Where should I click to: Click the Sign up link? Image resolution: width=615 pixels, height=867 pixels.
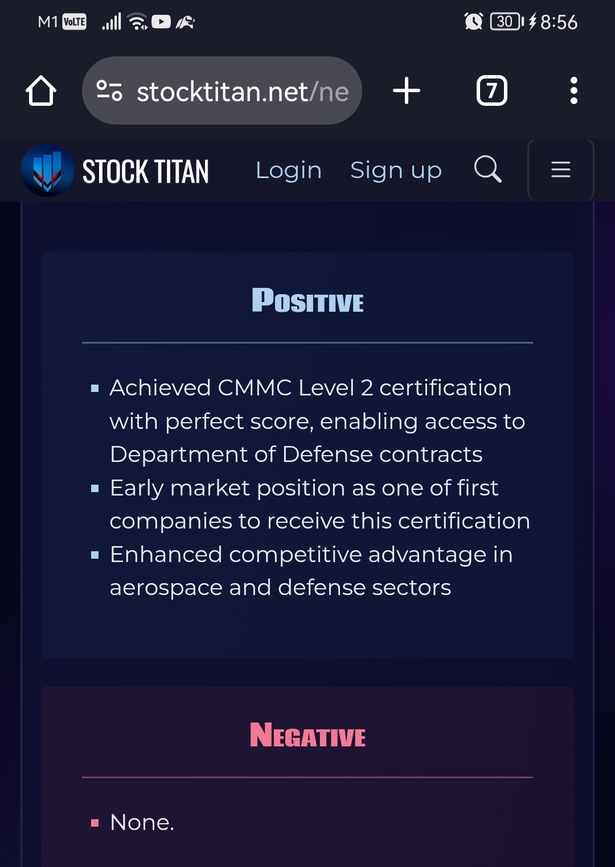(396, 170)
